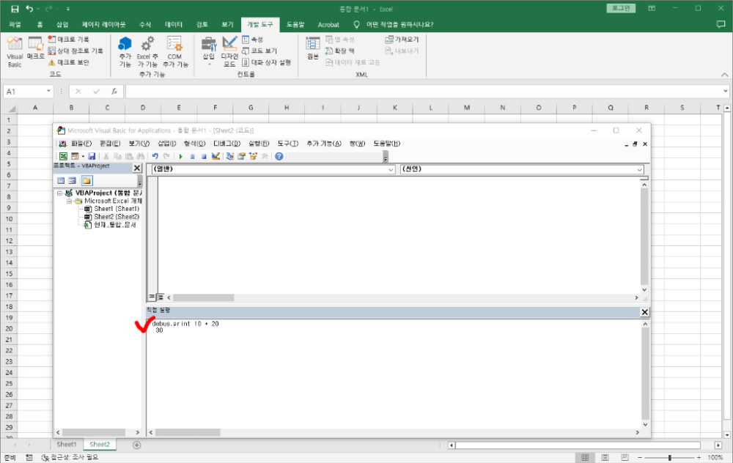Open Project Explorer icon in VBA toolbar
Viewport: 733px width, 463px height.
pyautogui.click(x=230, y=156)
